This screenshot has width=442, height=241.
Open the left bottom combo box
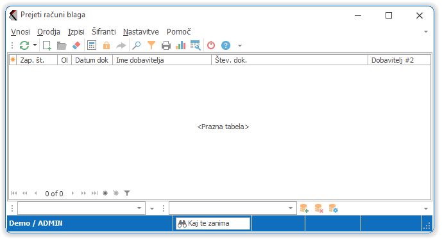[81, 208]
